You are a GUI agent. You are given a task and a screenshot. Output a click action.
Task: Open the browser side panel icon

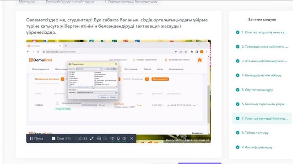click(196, 51)
